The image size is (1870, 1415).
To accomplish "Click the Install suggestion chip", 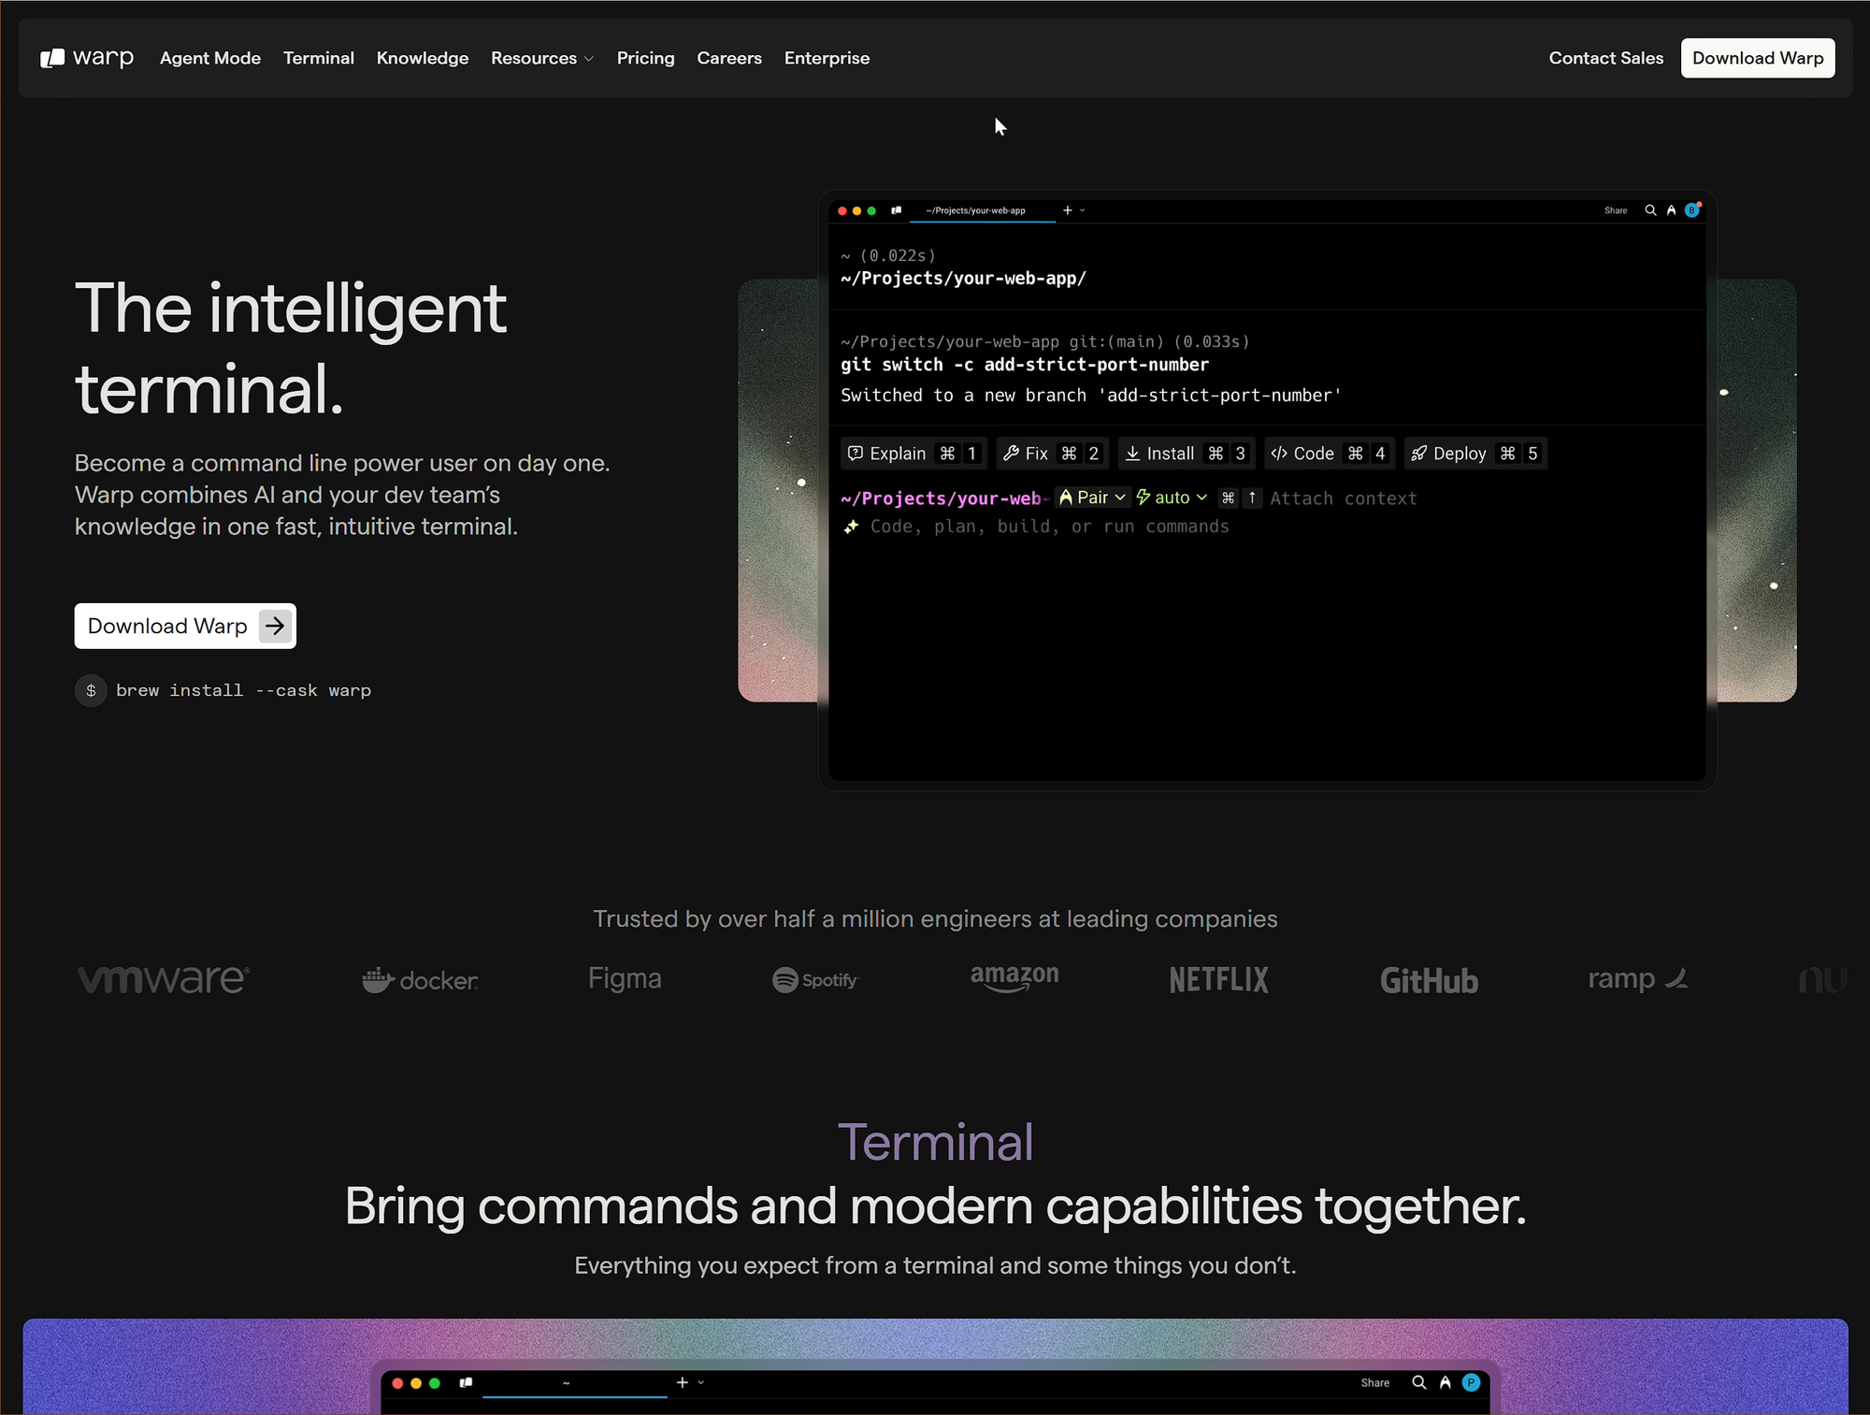I will pos(1186,454).
